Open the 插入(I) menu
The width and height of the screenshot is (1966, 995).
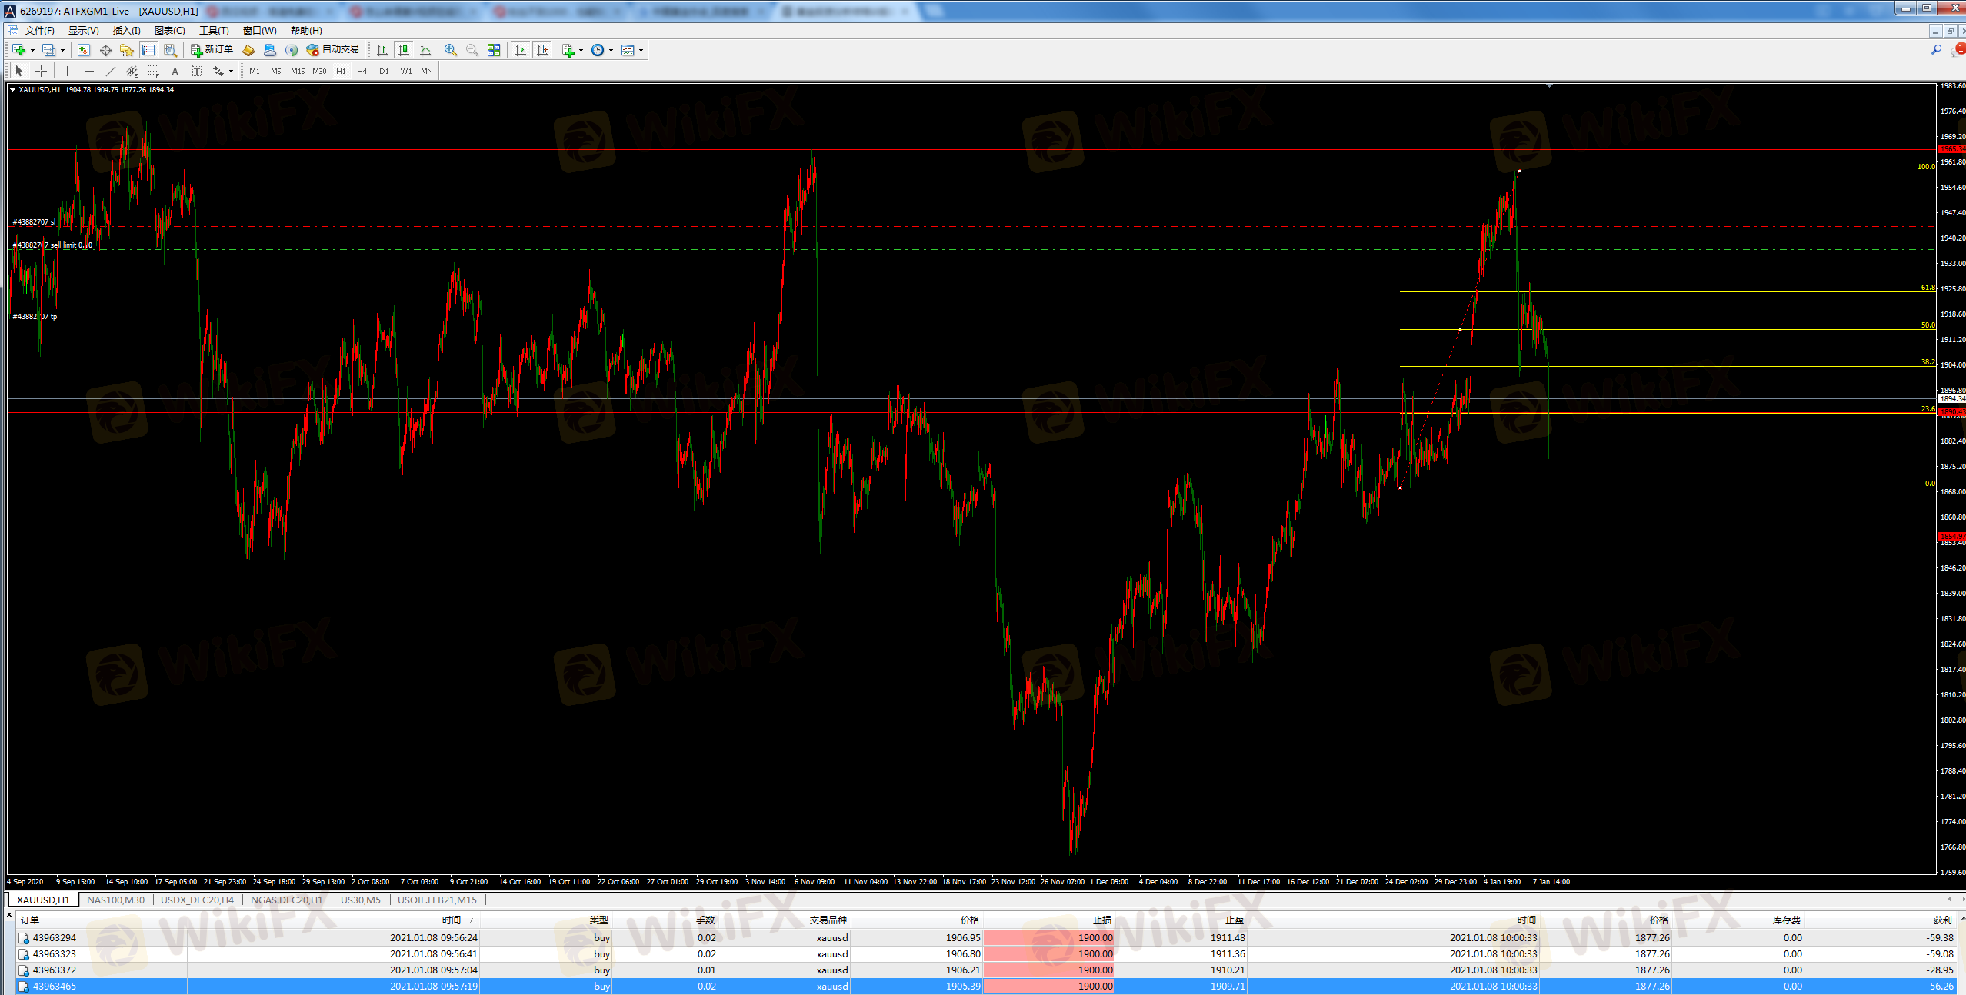(x=126, y=31)
